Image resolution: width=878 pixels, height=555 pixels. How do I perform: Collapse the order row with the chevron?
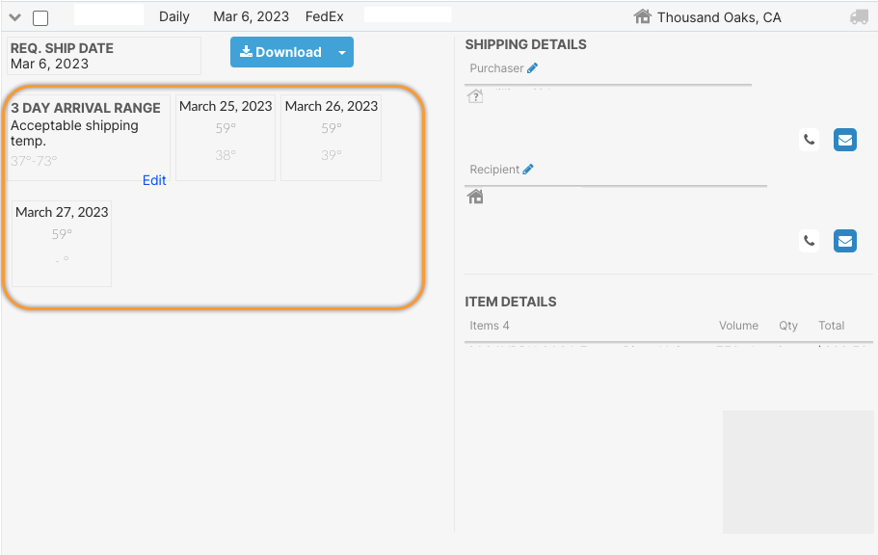pos(15,17)
